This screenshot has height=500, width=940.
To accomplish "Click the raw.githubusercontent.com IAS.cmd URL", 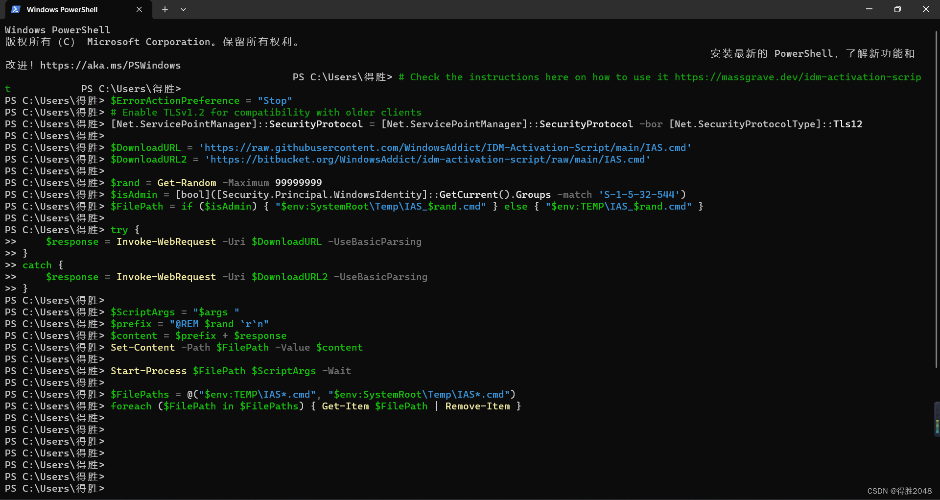I will (x=445, y=147).
